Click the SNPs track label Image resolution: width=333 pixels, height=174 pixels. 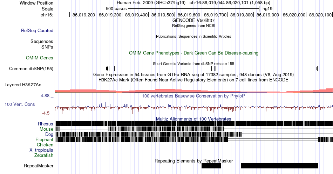(x=47, y=47)
